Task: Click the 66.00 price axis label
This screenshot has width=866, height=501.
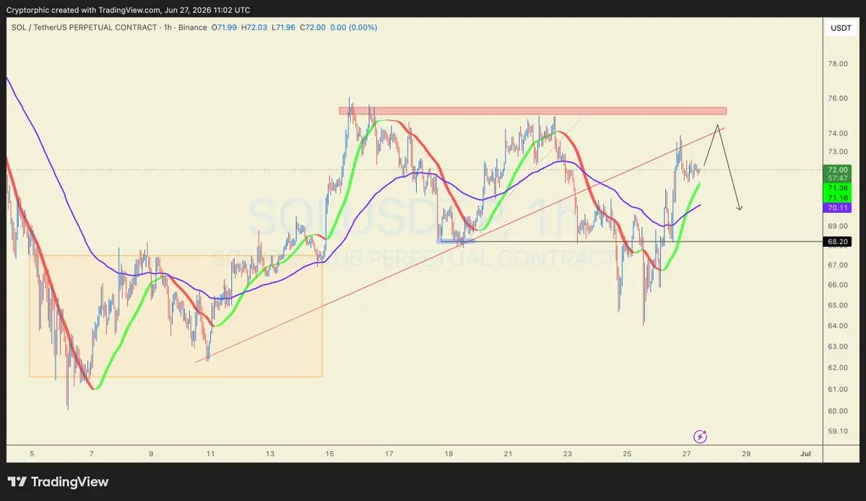Action: tap(837, 285)
